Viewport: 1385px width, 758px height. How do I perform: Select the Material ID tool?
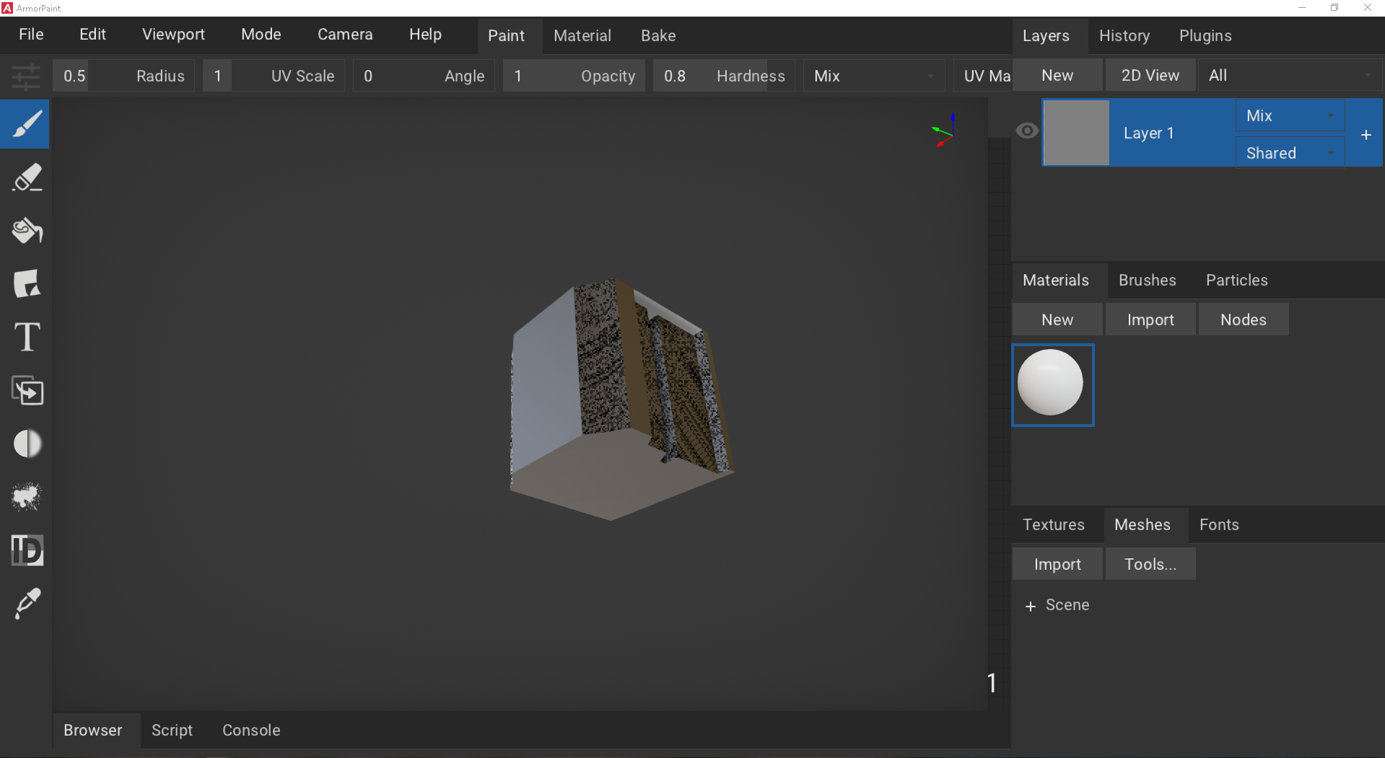click(x=25, y=550)
